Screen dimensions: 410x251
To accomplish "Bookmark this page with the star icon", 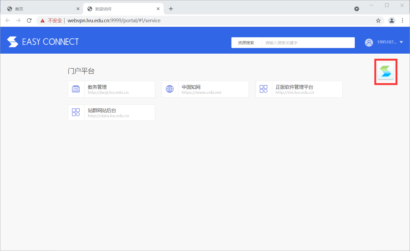I will (x=378, y=21).
